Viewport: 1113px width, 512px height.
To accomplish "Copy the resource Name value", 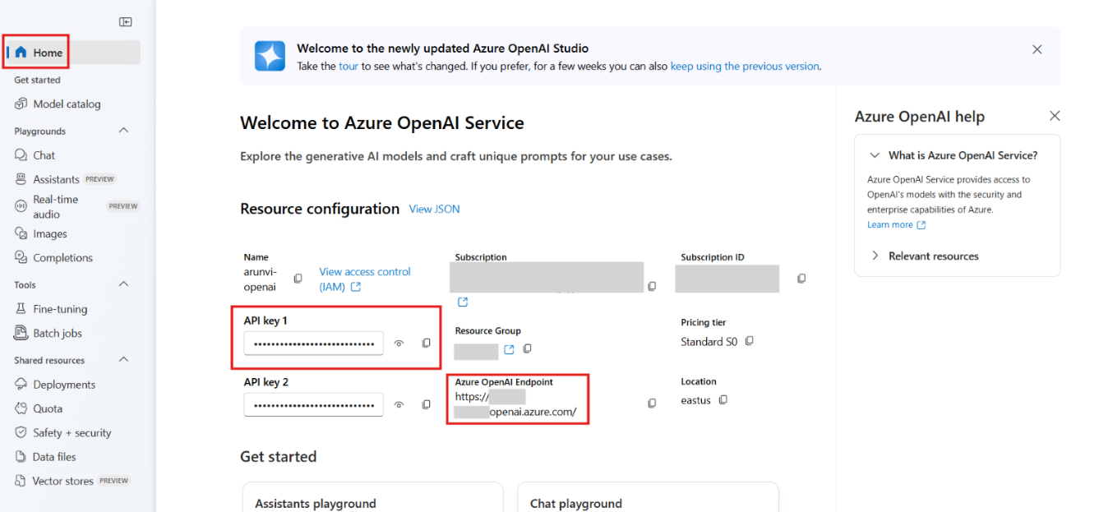I will click(298, 279).
